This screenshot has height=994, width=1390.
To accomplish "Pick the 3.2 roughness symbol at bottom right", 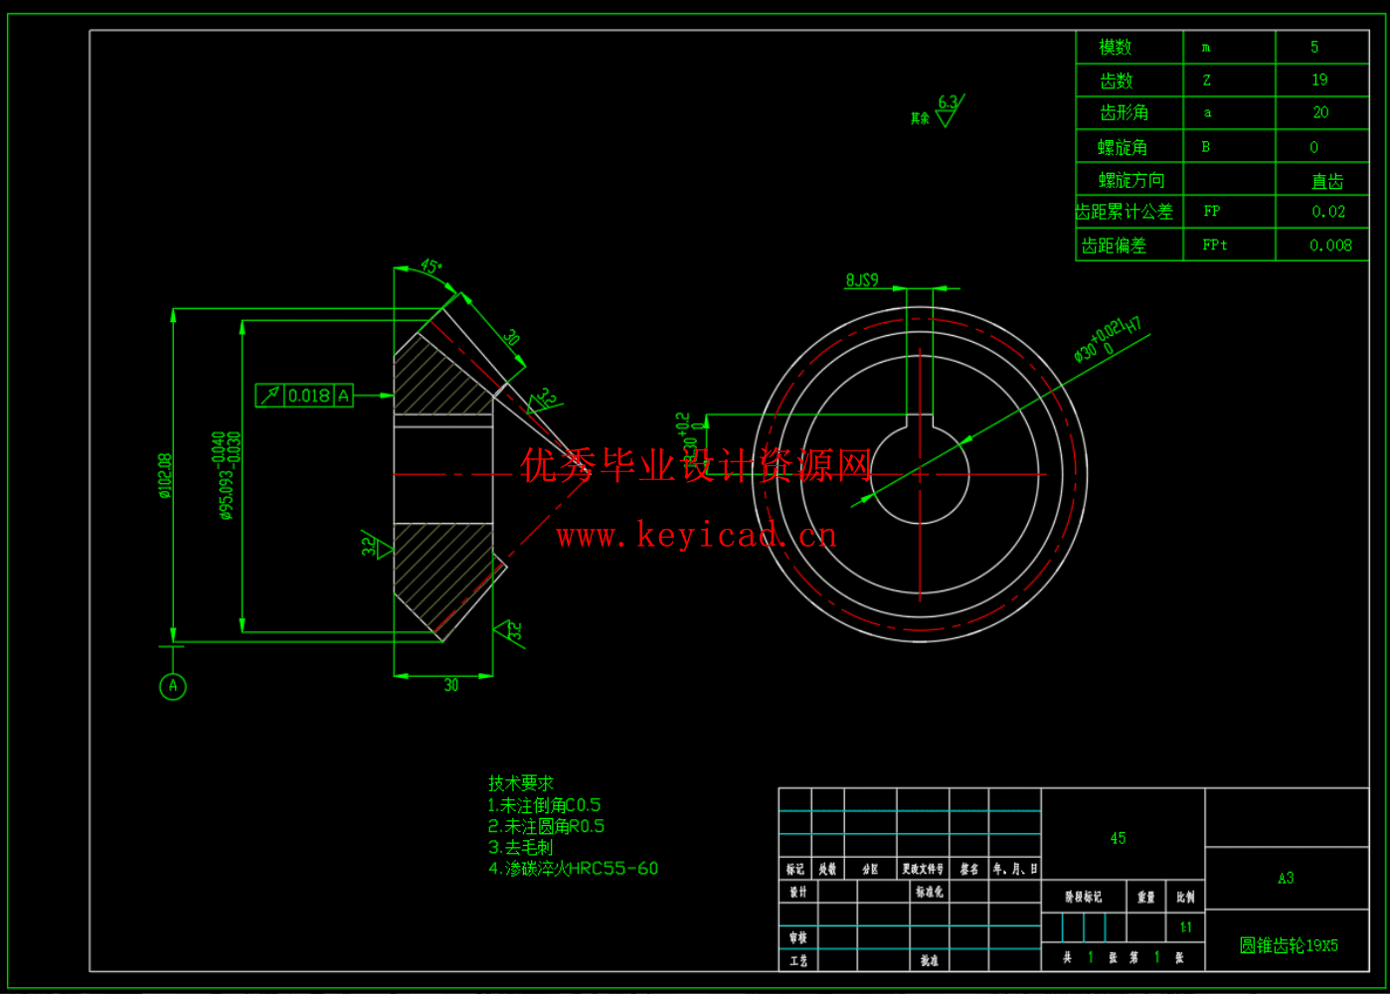I will pos(508,631).
